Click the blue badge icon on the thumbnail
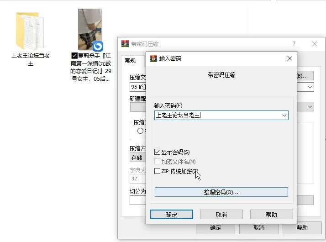326x242 pixels. point(98,46)
